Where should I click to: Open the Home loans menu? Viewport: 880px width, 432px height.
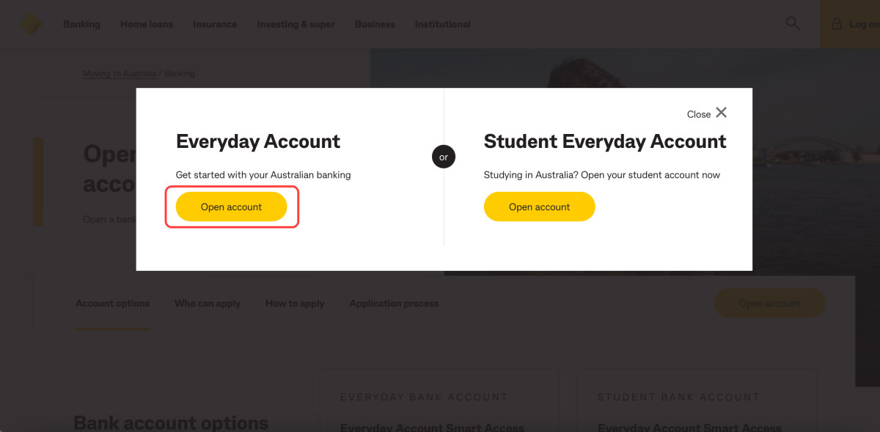(147, 24)
